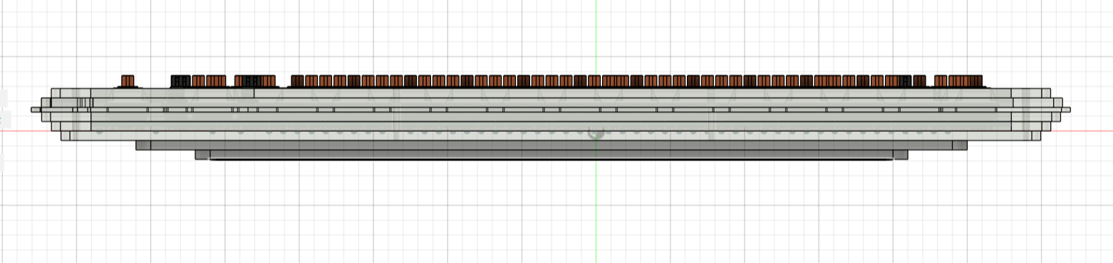
Task: Select the leftmost black switch in the row
Action: pyautogui.click(x=180, y=81)
